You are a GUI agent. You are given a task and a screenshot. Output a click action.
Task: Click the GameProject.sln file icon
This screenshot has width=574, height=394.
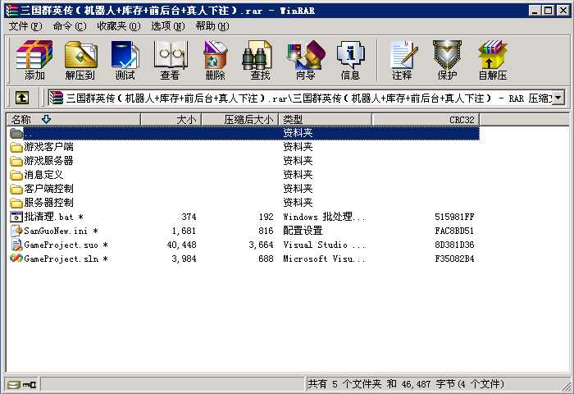coord(16,259)
